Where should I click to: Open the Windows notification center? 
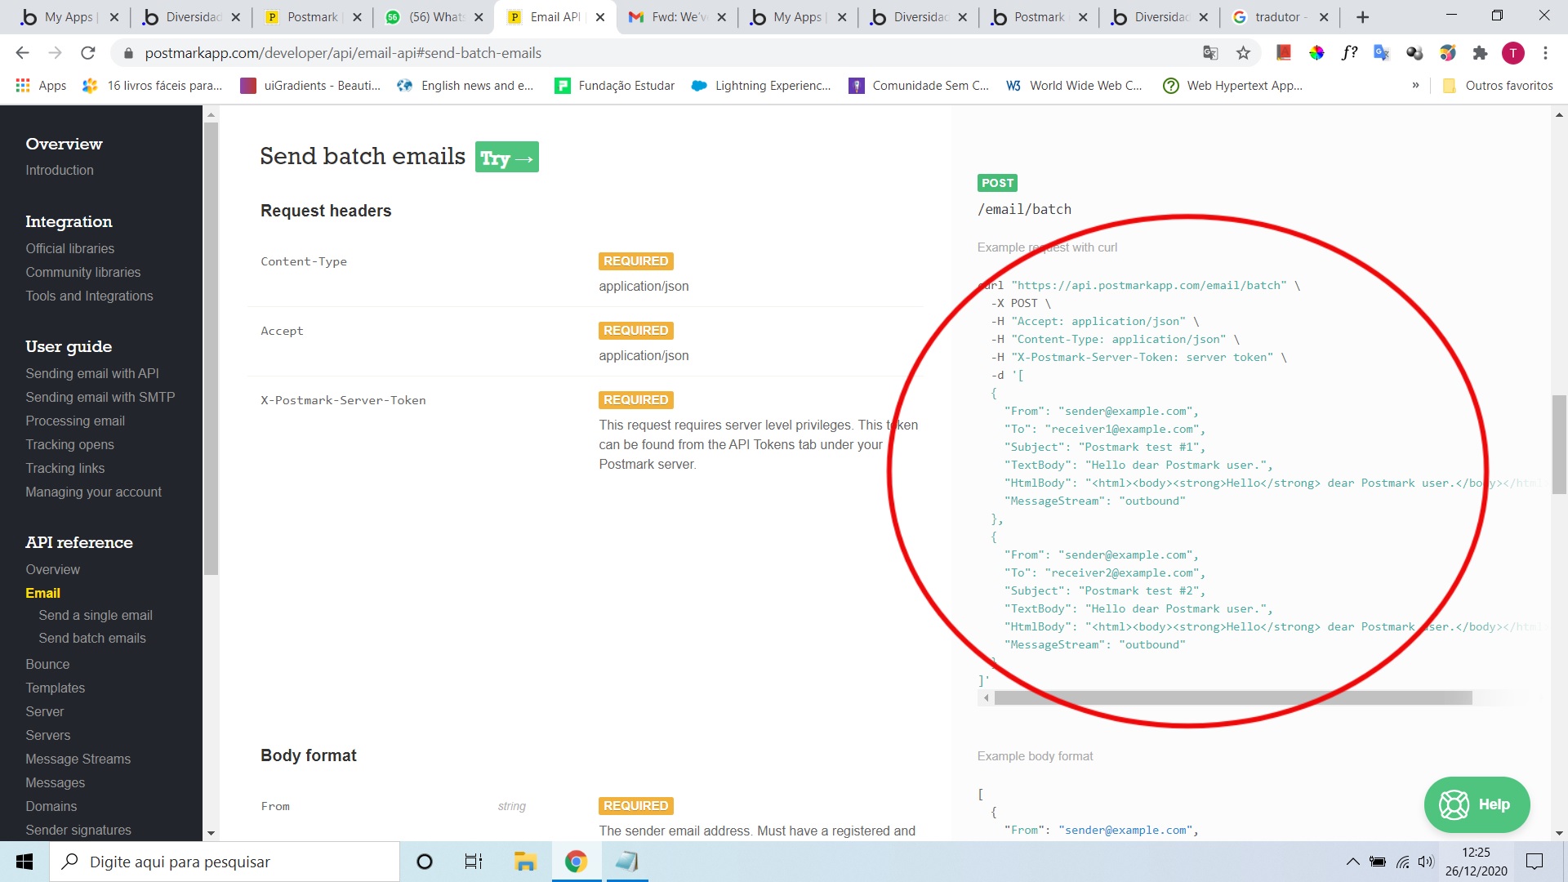click(1535, 862)
